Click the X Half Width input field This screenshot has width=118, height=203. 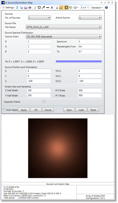[39, 90]
